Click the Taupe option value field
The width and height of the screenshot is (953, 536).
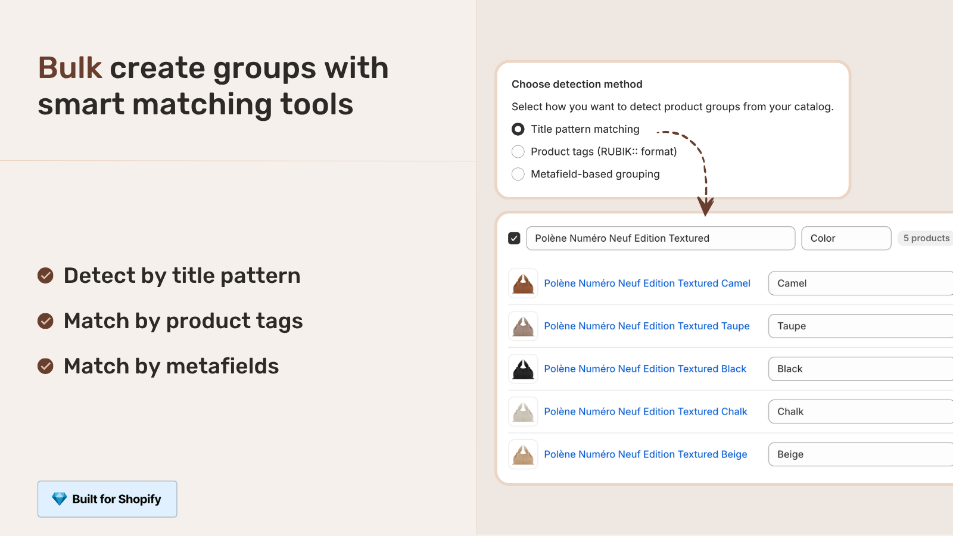click(x=860, y=326)
